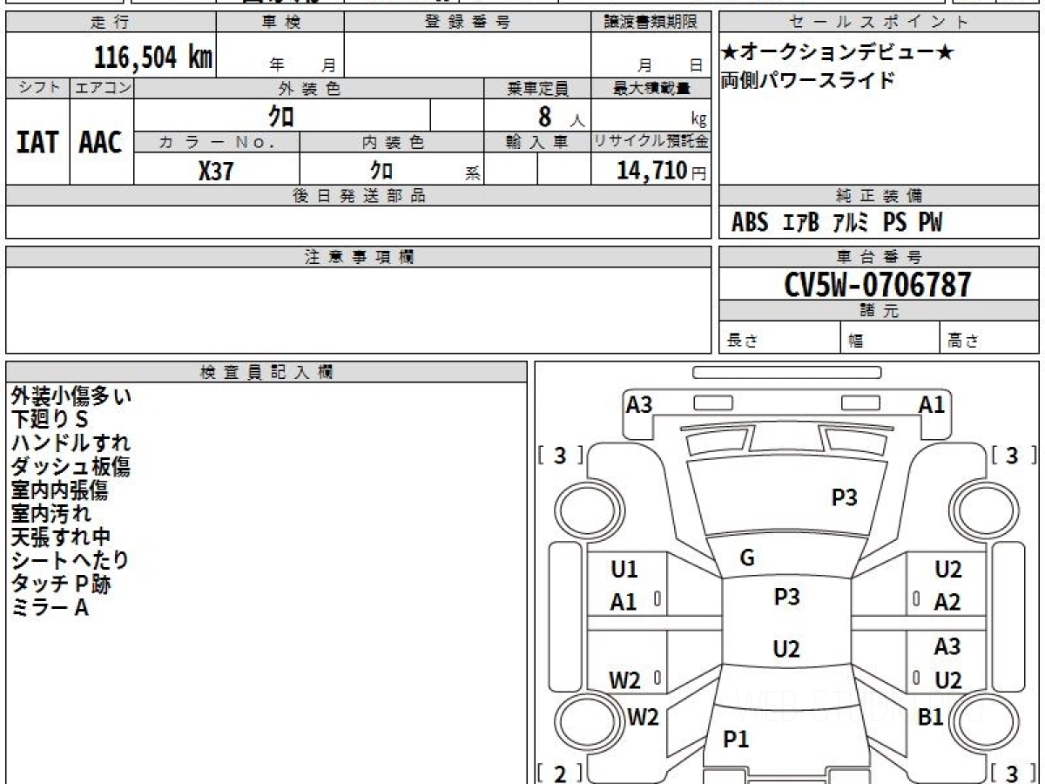
Task: Click the P1 mark on the rear gate
Action: coord(736,740)
